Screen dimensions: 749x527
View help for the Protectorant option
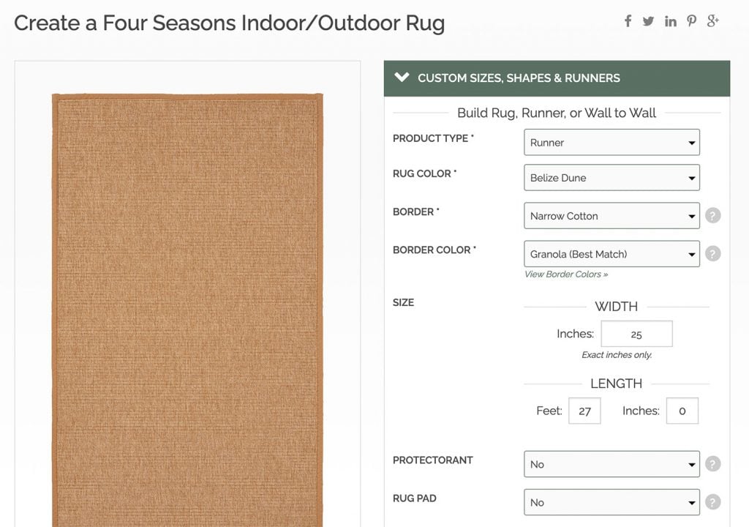[713, 464]
